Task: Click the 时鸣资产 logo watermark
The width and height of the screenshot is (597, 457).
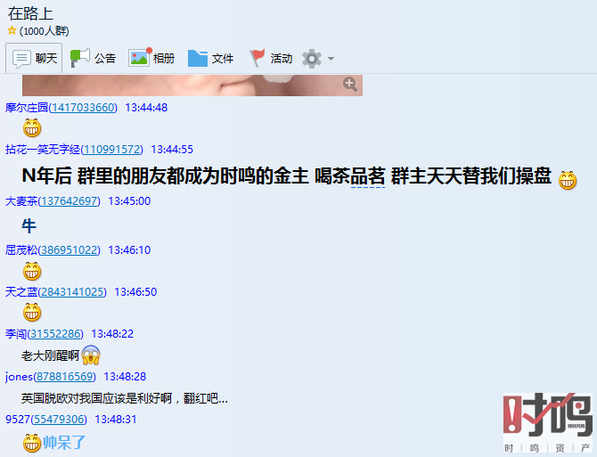Action: point(547,423)
